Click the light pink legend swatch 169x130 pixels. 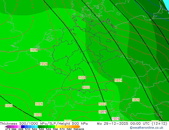click(x=19, y=127)
